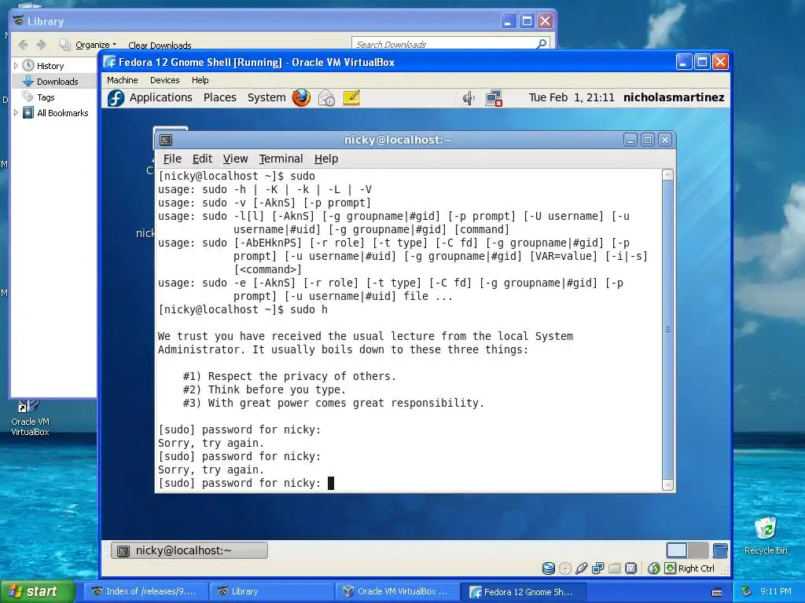Open the terminal Edit menu
The height and width of the screenshot is (603, 805).
click(x=202, y=159)
